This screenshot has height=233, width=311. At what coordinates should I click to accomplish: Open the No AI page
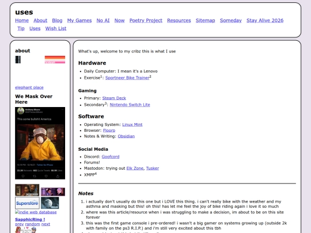[x=103, y=21]
